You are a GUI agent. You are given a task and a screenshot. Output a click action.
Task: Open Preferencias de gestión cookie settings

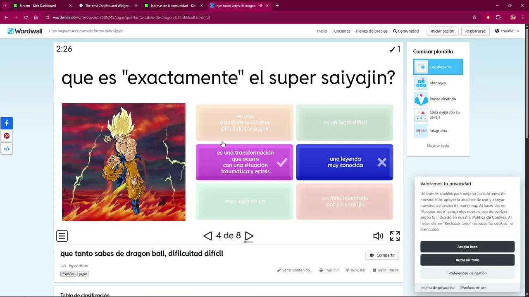[467, 273]
